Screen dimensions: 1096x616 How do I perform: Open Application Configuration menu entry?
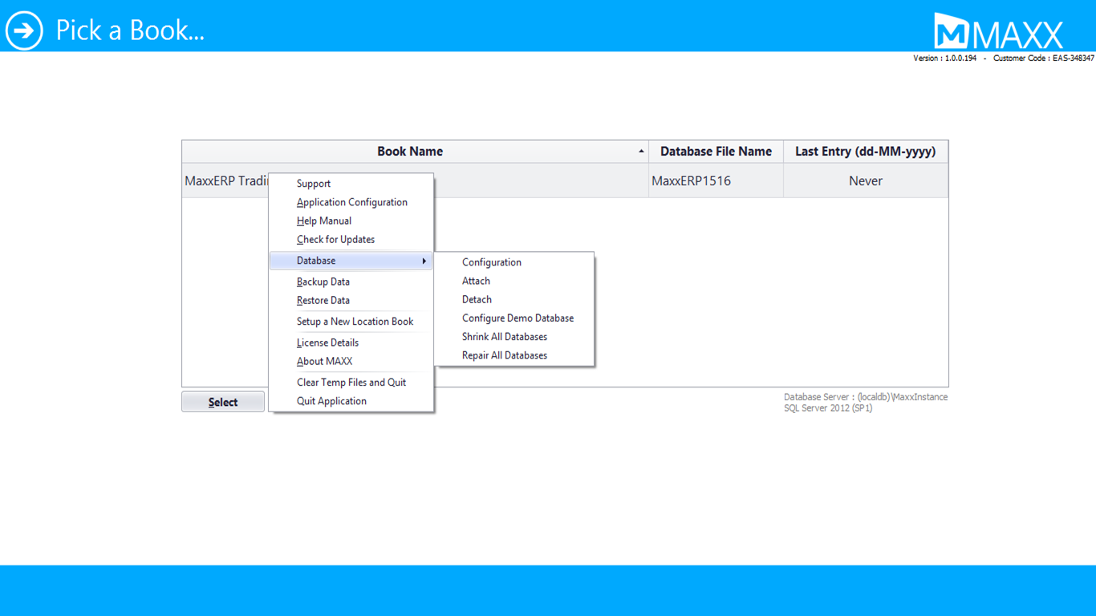click(x=351, y=202)
